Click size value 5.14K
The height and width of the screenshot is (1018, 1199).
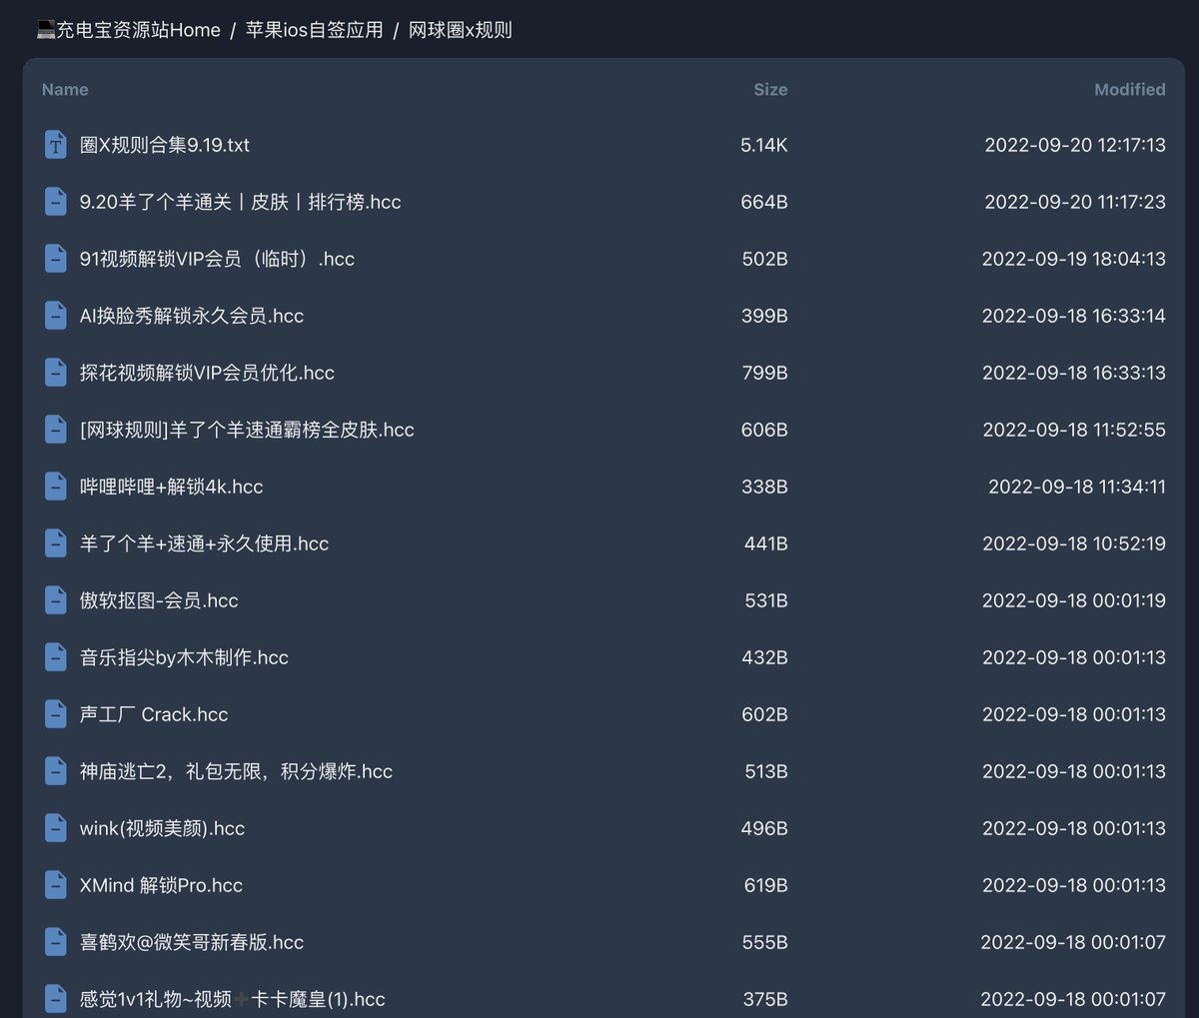pos(764,145)
